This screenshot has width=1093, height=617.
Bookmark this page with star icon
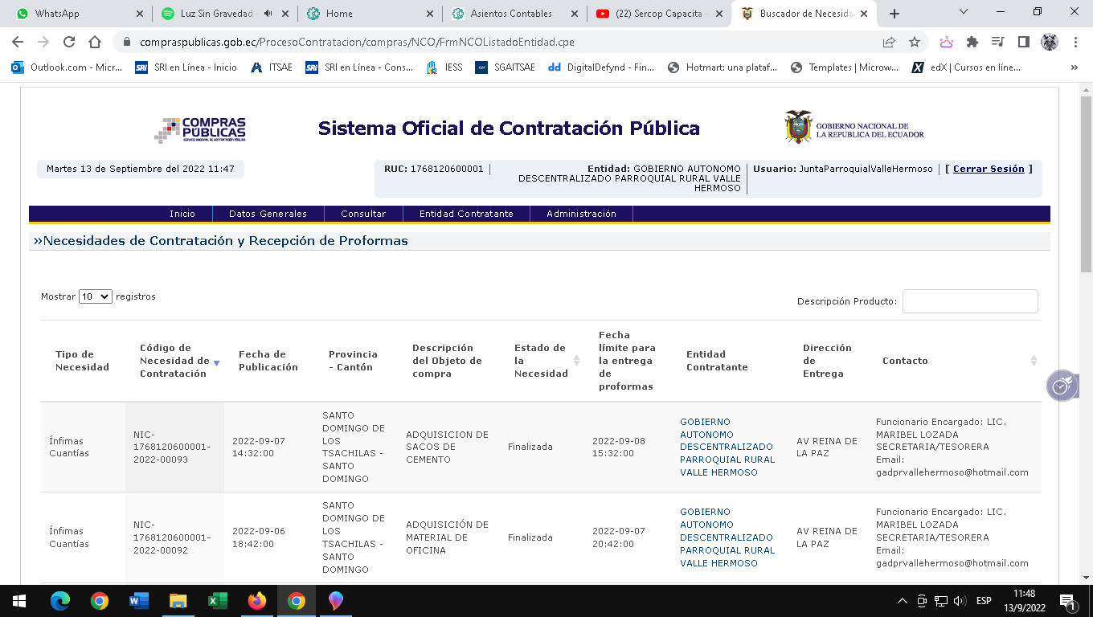(x=914, y=42)
